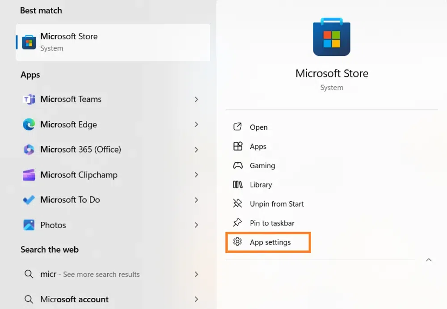Click the Microsoft To Do checkmark icon
This screenshot has height=309, width=447.
point(29,200)
